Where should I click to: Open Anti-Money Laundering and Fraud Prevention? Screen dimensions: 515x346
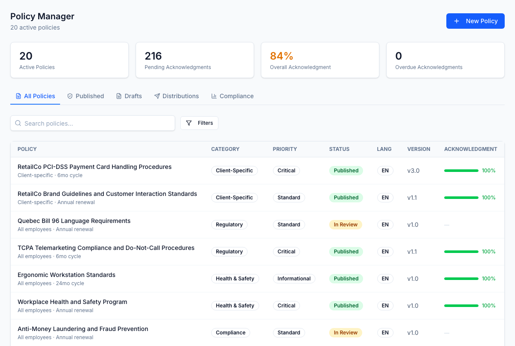click(83, 329)
